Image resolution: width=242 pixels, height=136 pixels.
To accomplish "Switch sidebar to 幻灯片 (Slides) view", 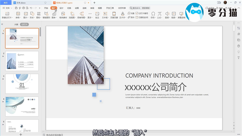I will [x=24, y=24].
